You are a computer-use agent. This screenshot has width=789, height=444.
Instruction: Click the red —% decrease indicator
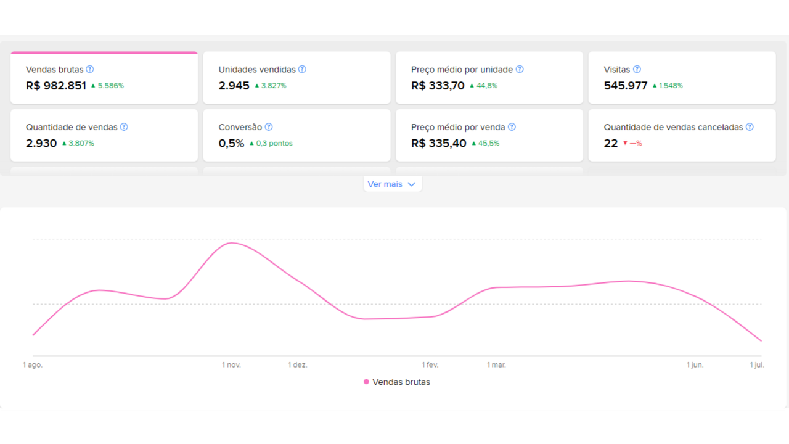[x=632, y=143]
